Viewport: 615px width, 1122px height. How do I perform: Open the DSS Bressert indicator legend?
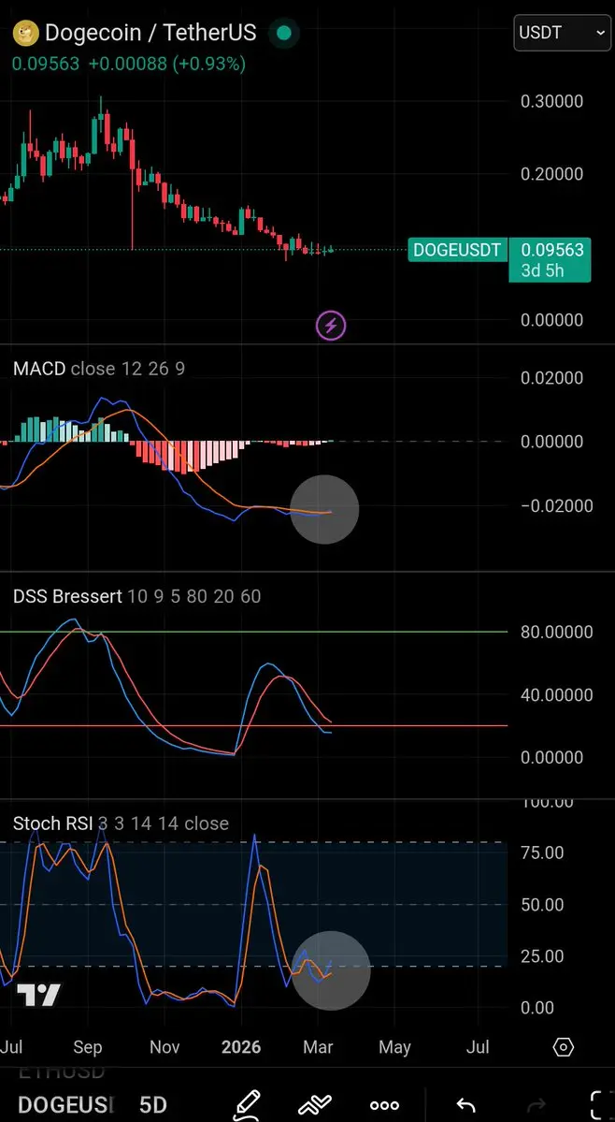137,596
